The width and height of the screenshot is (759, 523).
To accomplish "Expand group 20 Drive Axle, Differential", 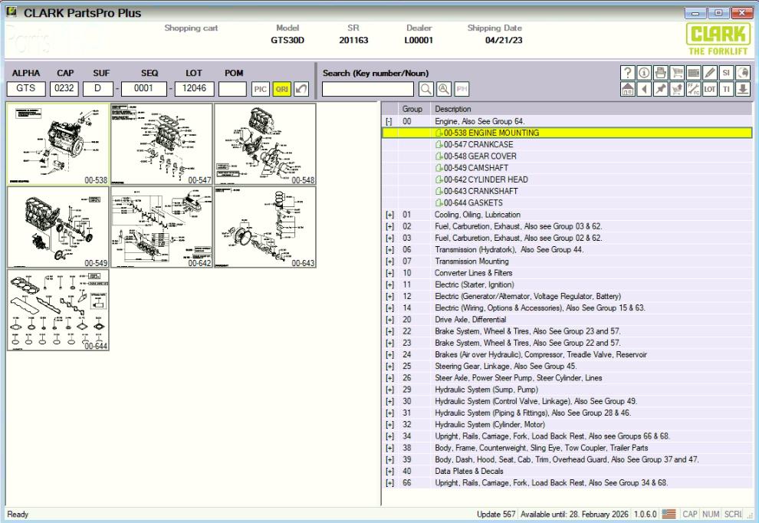I will [389, 320].
